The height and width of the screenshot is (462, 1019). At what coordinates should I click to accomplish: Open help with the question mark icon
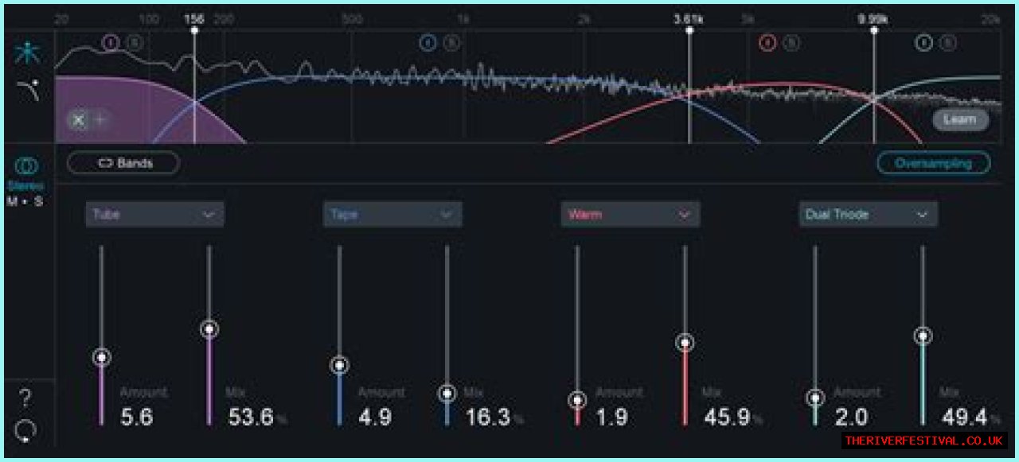coord(25,398)
